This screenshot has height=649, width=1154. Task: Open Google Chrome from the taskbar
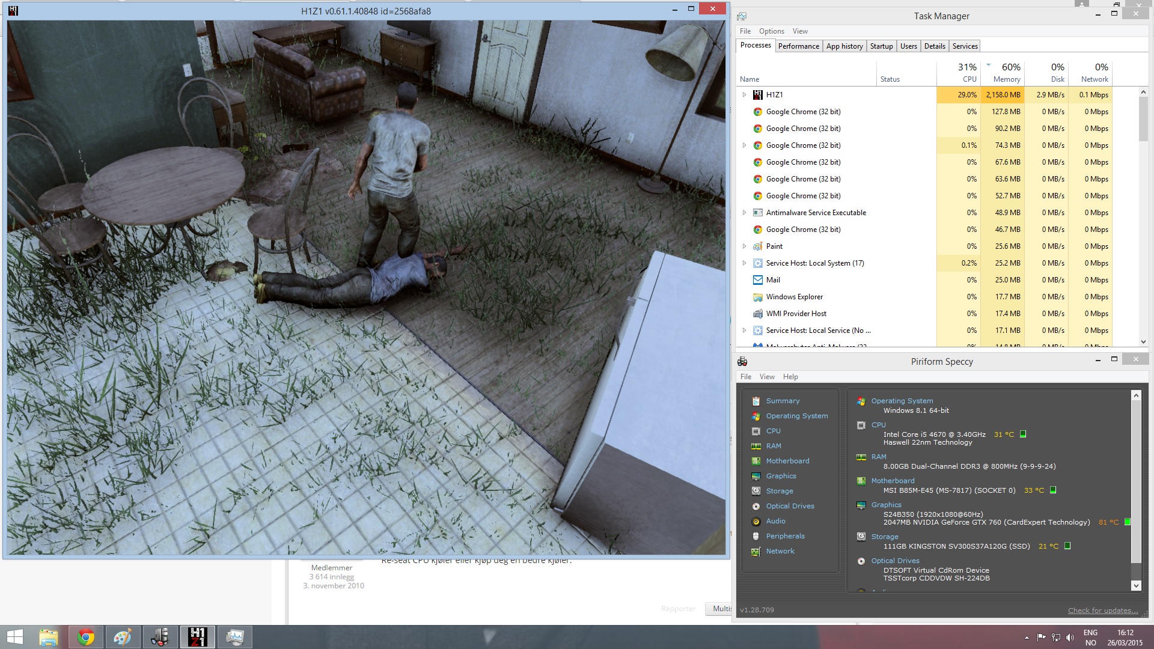[86, 637]
